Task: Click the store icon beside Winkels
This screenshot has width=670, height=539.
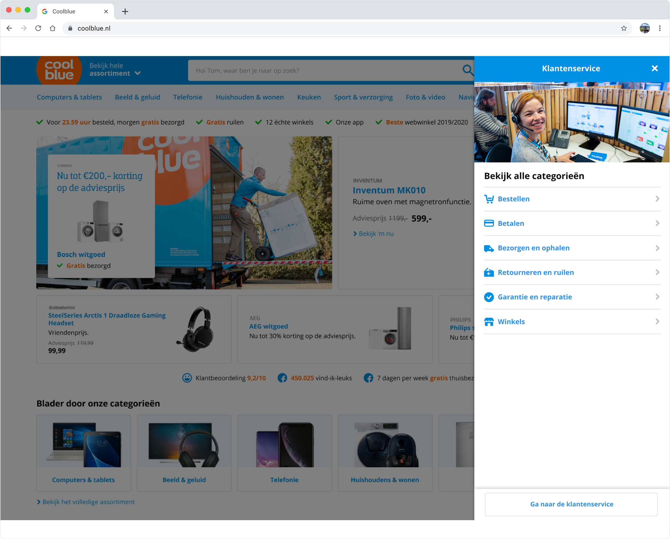Action: pyautogui.click(x=489, y=322)
